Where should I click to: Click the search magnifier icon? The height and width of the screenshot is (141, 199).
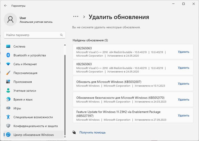(x=61, y=35)
